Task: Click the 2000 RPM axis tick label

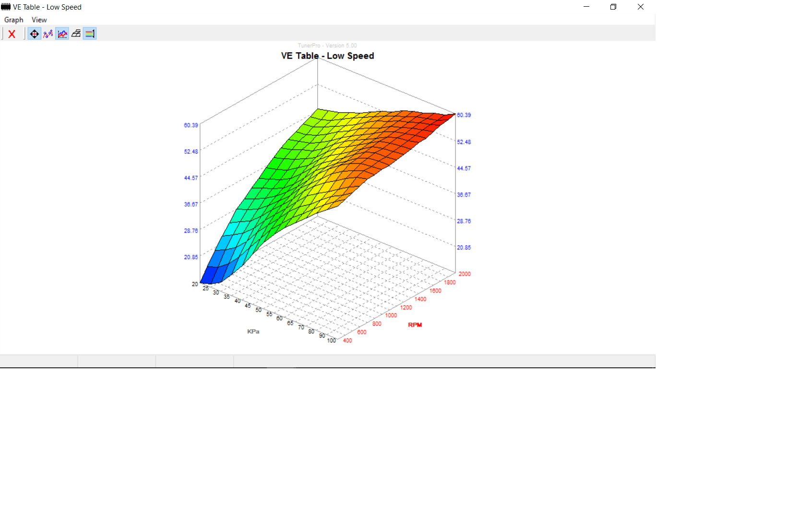Action: (x=464, y=274)
